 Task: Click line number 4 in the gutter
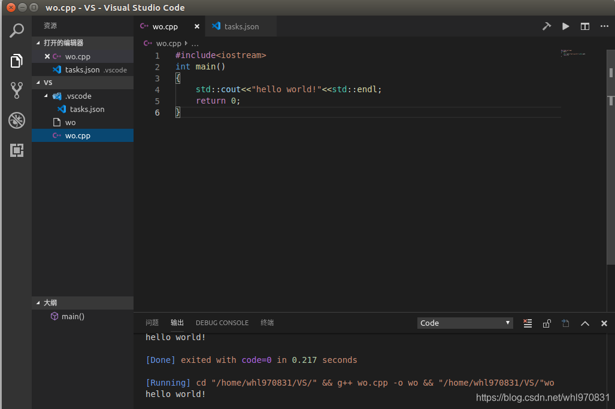pyautogui.click(x=157, y=90)
